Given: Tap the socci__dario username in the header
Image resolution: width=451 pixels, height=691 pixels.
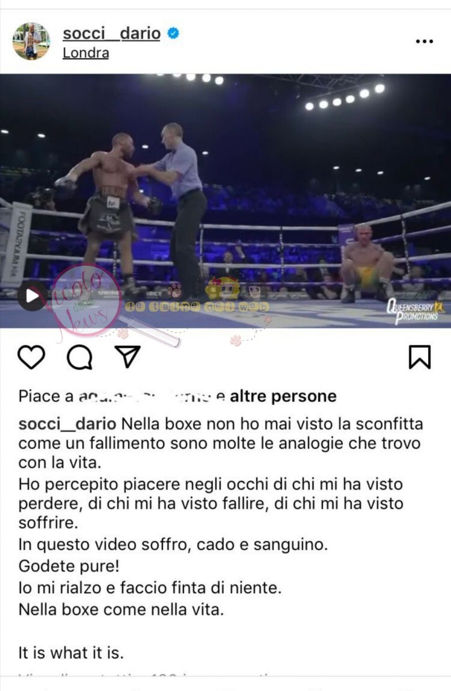Looking at the screenshot, I should pos(112,33).
